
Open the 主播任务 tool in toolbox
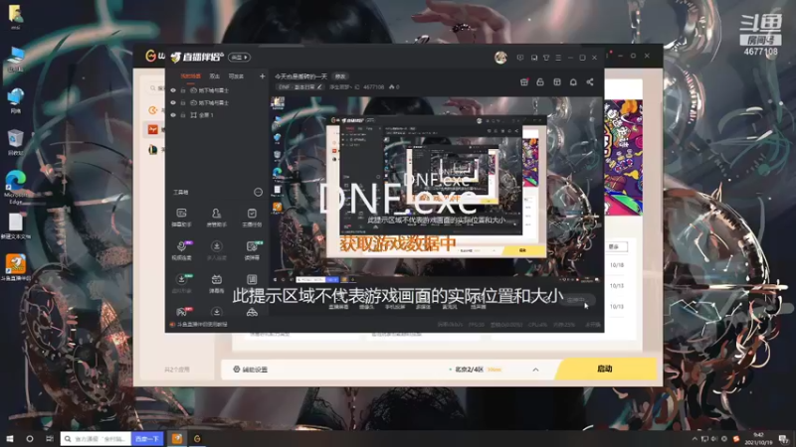[x=252, y=217]
